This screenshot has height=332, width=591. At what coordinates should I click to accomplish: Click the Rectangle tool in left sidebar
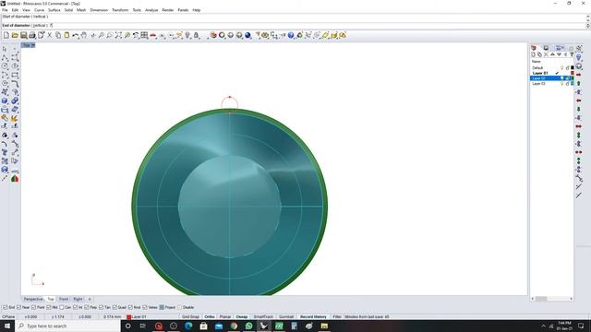[15, 75]
